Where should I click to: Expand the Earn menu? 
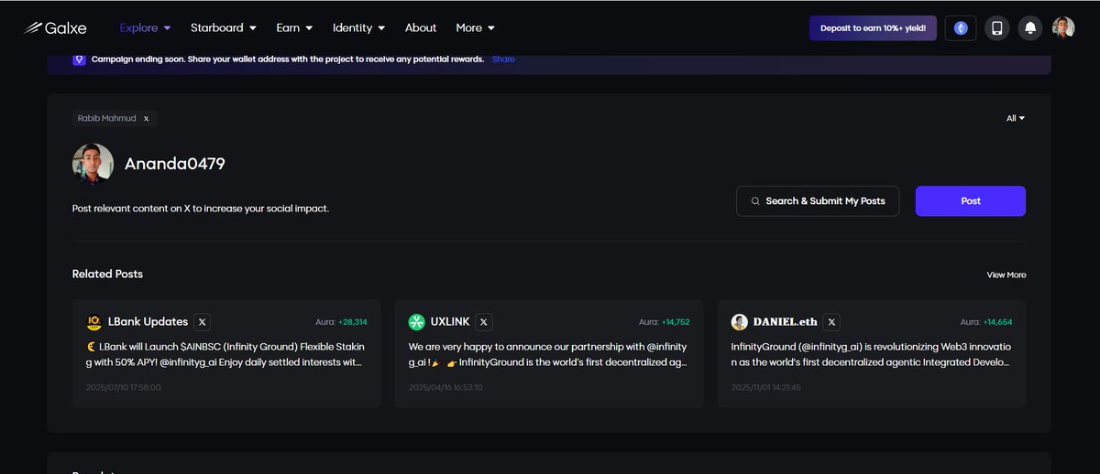[x=294, y=28]
